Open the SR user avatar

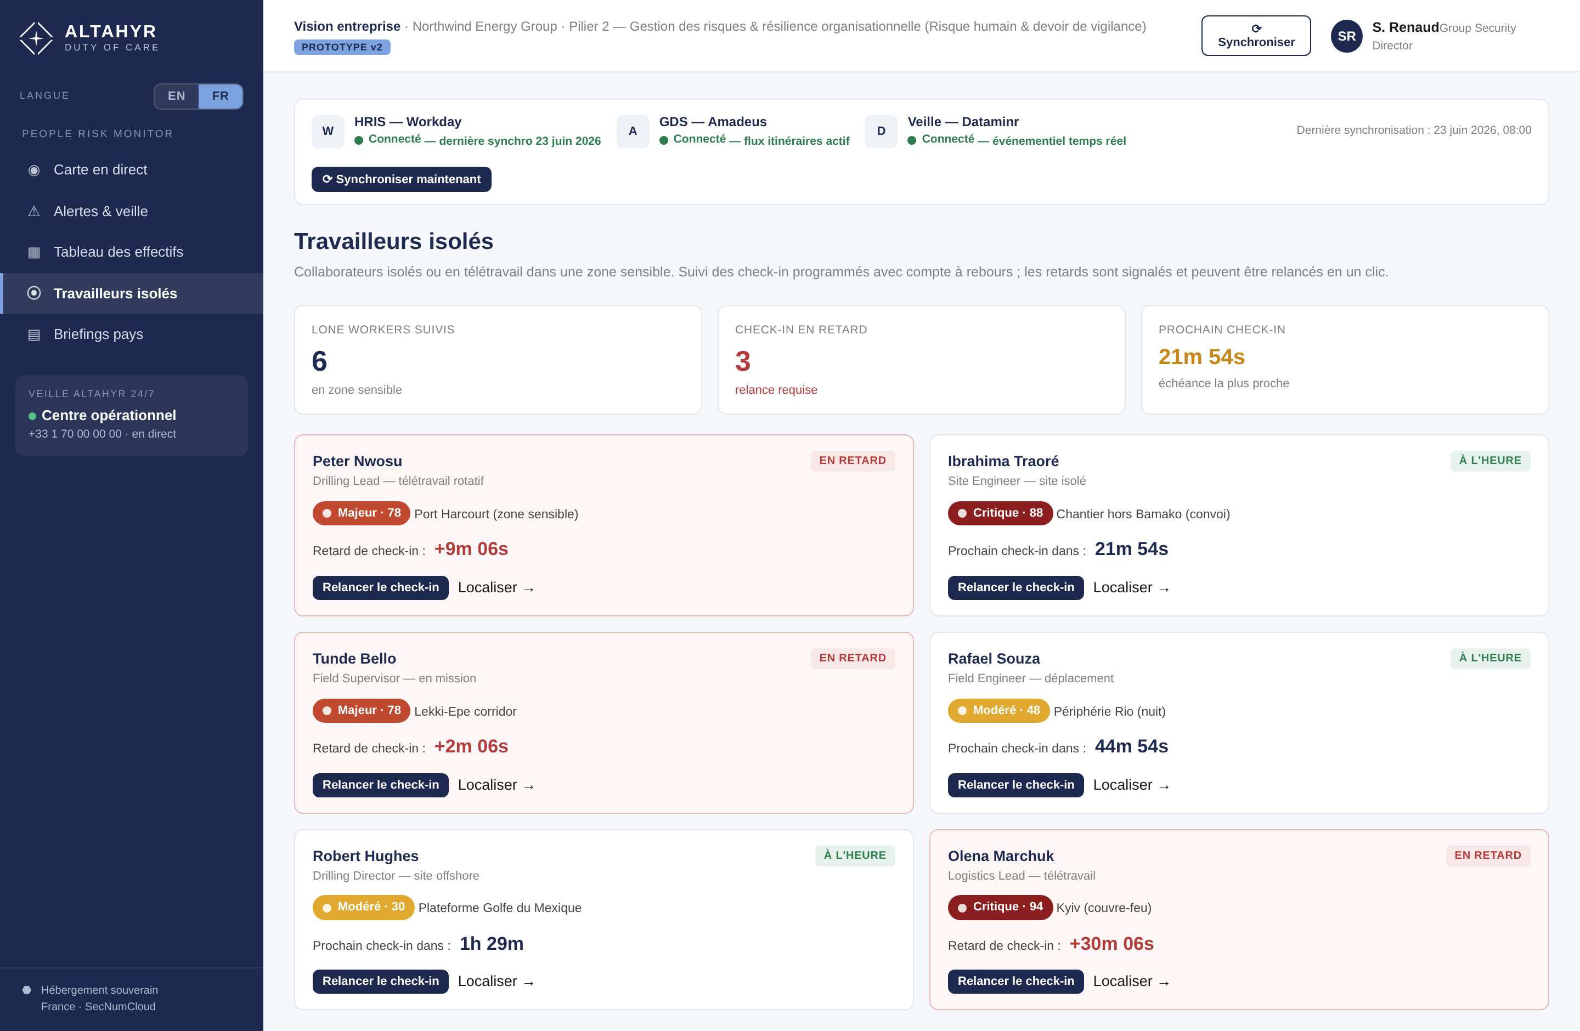pyautogui.click(x=1346, y=36)
